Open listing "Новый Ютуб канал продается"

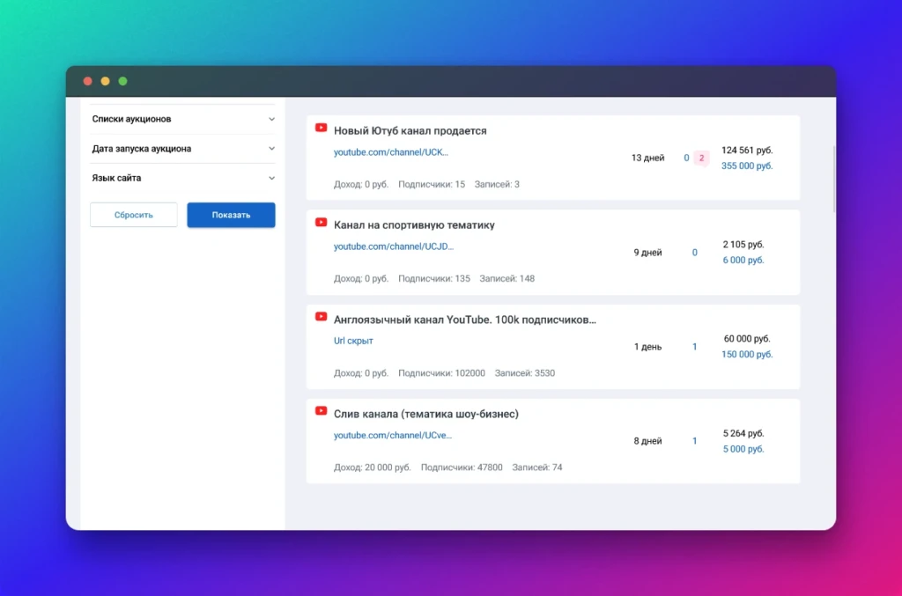tap(410, 130)
